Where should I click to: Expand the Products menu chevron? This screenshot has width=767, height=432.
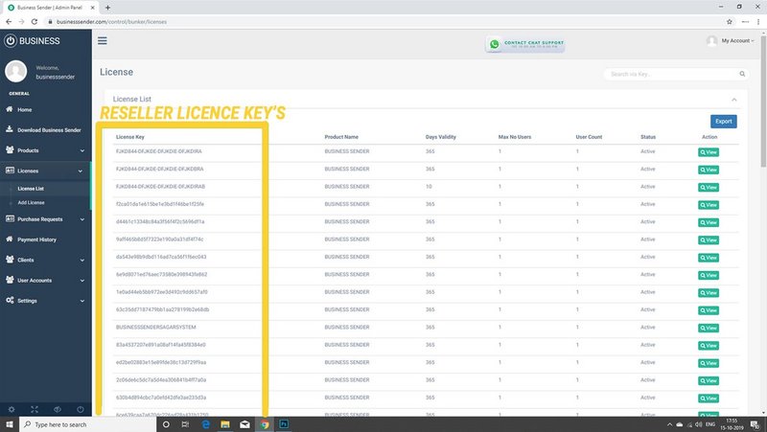pyautogui.click(x=82, y=150)
